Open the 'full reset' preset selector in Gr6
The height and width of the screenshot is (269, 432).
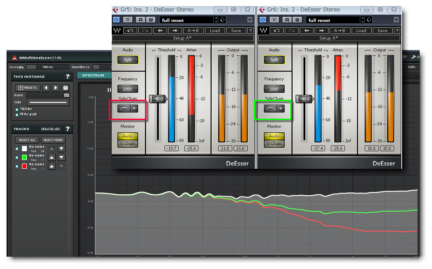(x=333, y=20)
